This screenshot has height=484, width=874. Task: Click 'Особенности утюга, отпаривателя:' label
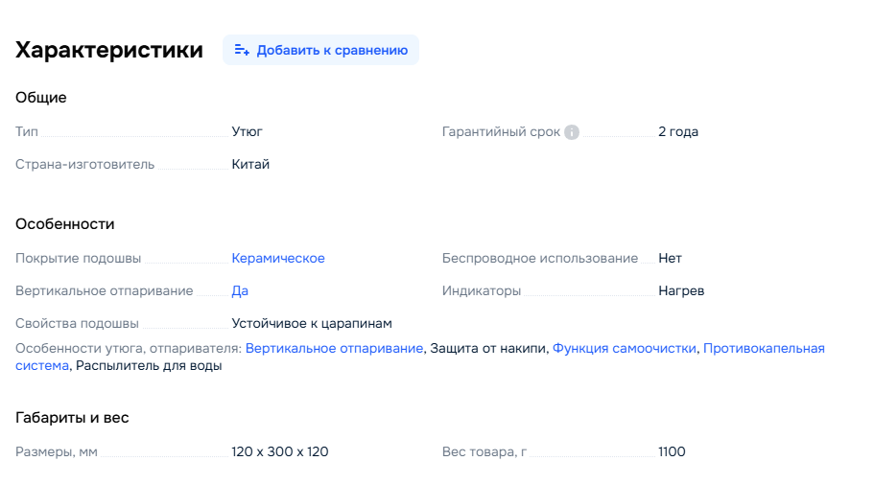(x=129, y=348)
